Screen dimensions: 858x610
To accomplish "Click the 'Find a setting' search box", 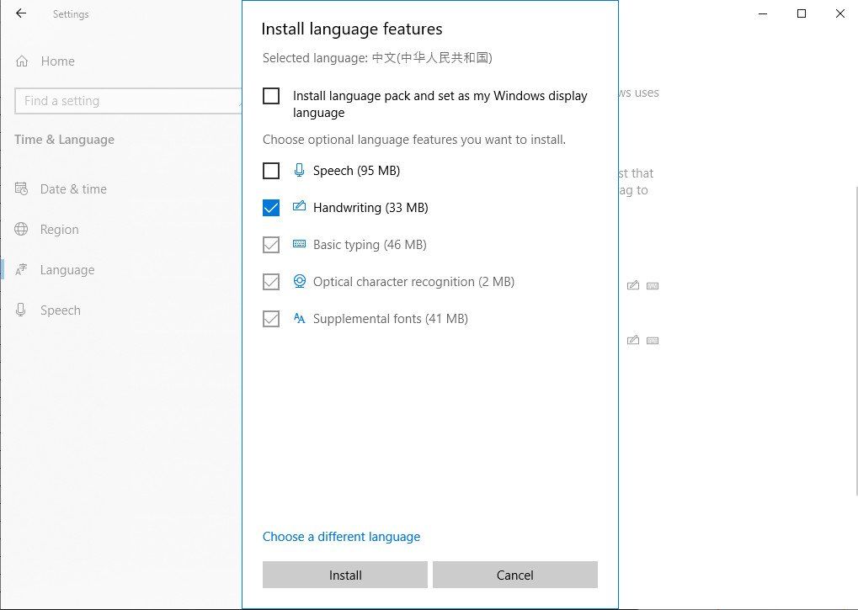I will (x=126, y=100).
